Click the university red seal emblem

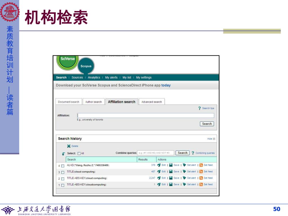tap(10, 12)
